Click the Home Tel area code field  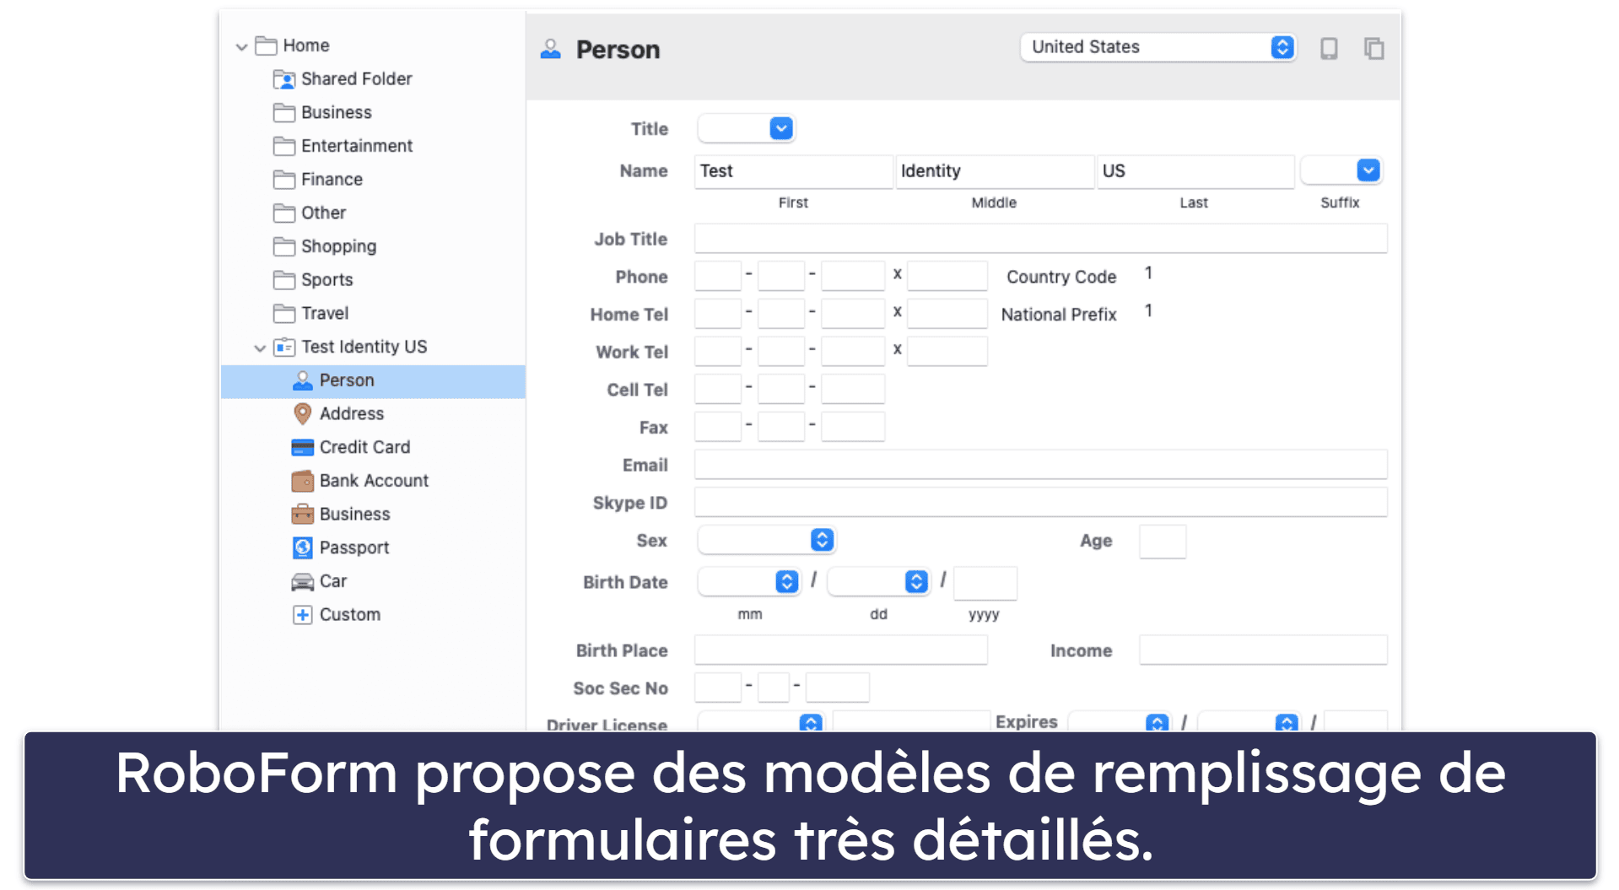718,314
